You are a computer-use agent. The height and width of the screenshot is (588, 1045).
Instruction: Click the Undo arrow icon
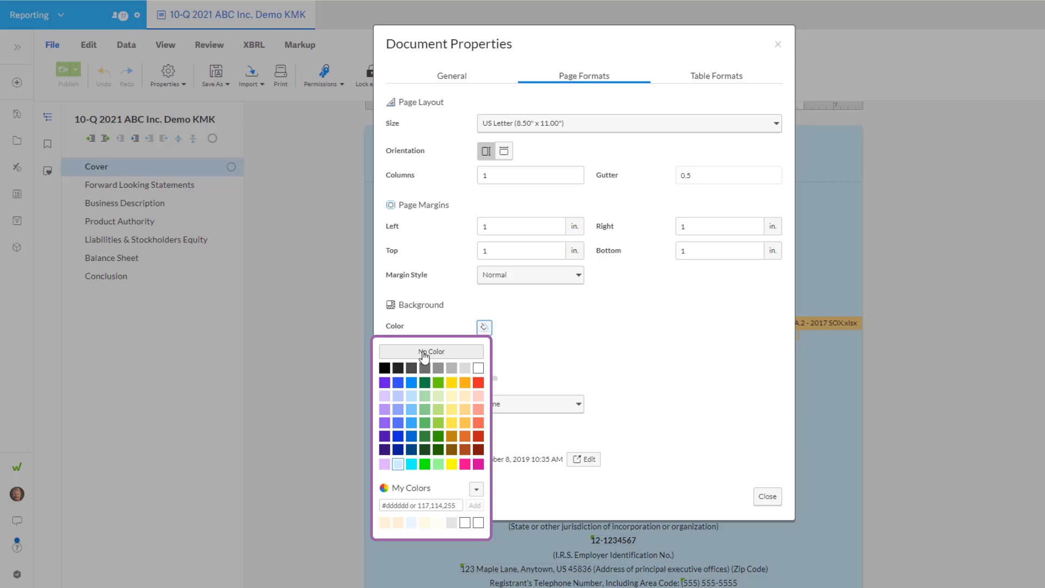[x=103, y=71]
